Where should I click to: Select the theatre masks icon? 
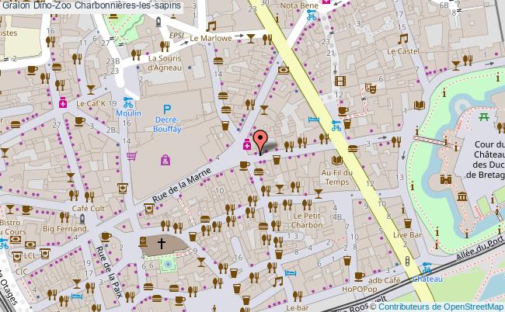371,89
